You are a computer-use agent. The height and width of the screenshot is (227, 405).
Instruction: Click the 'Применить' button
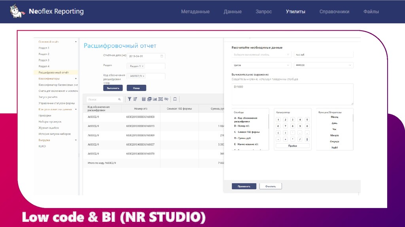coord(244,186)
